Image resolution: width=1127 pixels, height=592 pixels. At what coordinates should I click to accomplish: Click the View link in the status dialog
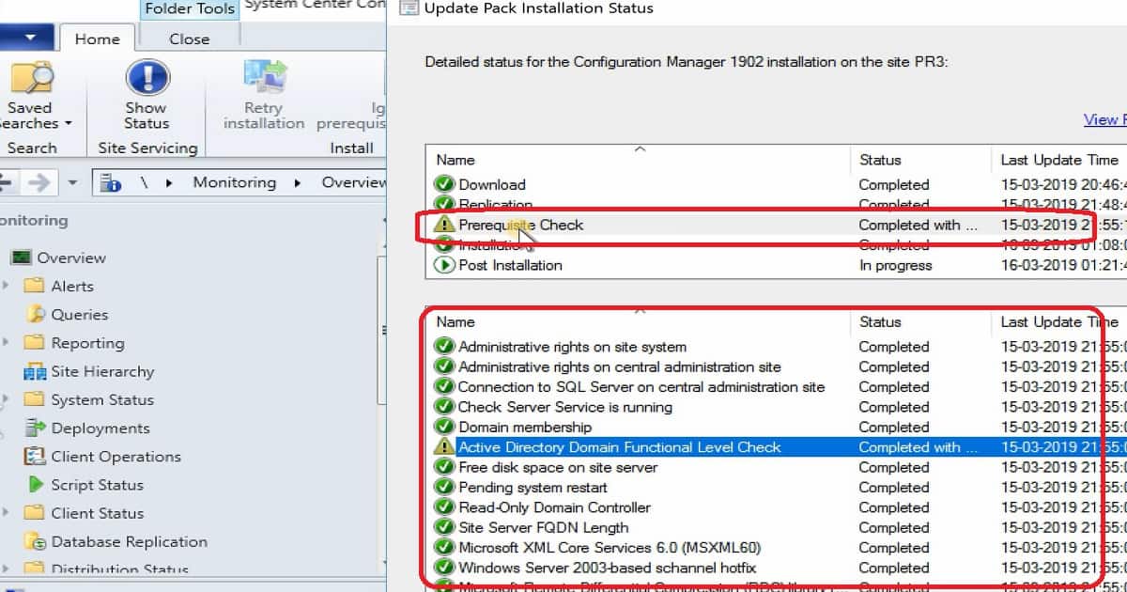coord(1104,119)
